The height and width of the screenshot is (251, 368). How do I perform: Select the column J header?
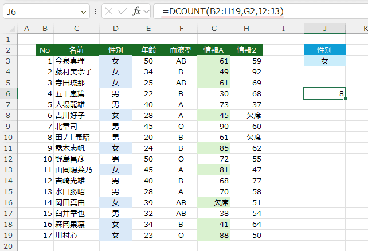[324, 28]
